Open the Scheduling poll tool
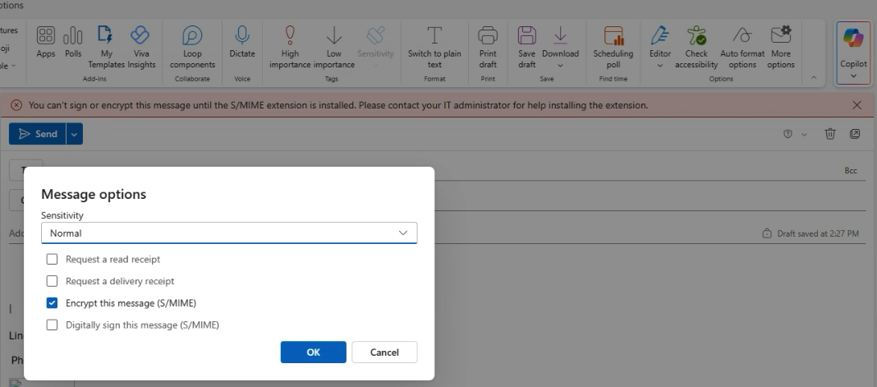 613,46
